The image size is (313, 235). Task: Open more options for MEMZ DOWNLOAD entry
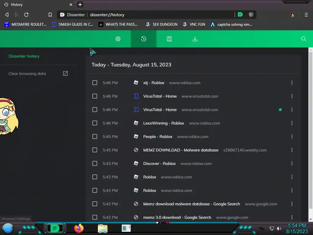point(292,150)
